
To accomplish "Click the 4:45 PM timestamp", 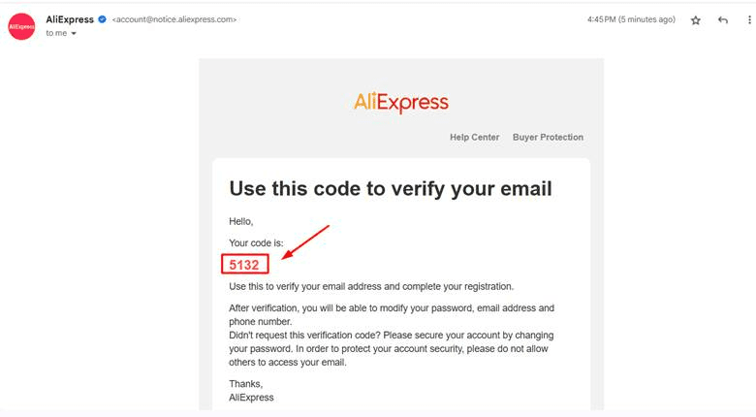I will pos(631,19).
